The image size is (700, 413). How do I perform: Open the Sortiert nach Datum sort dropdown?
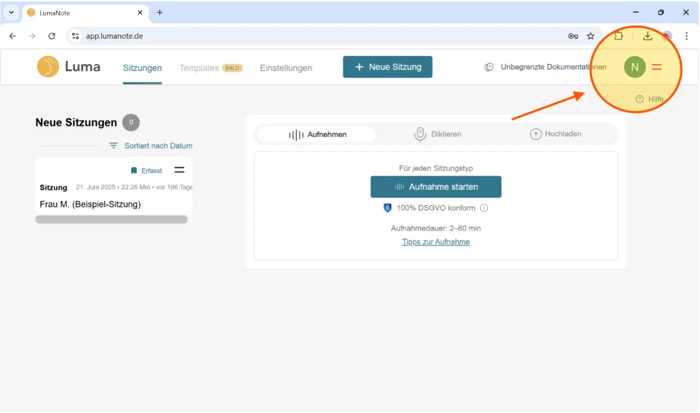point(151,146)
